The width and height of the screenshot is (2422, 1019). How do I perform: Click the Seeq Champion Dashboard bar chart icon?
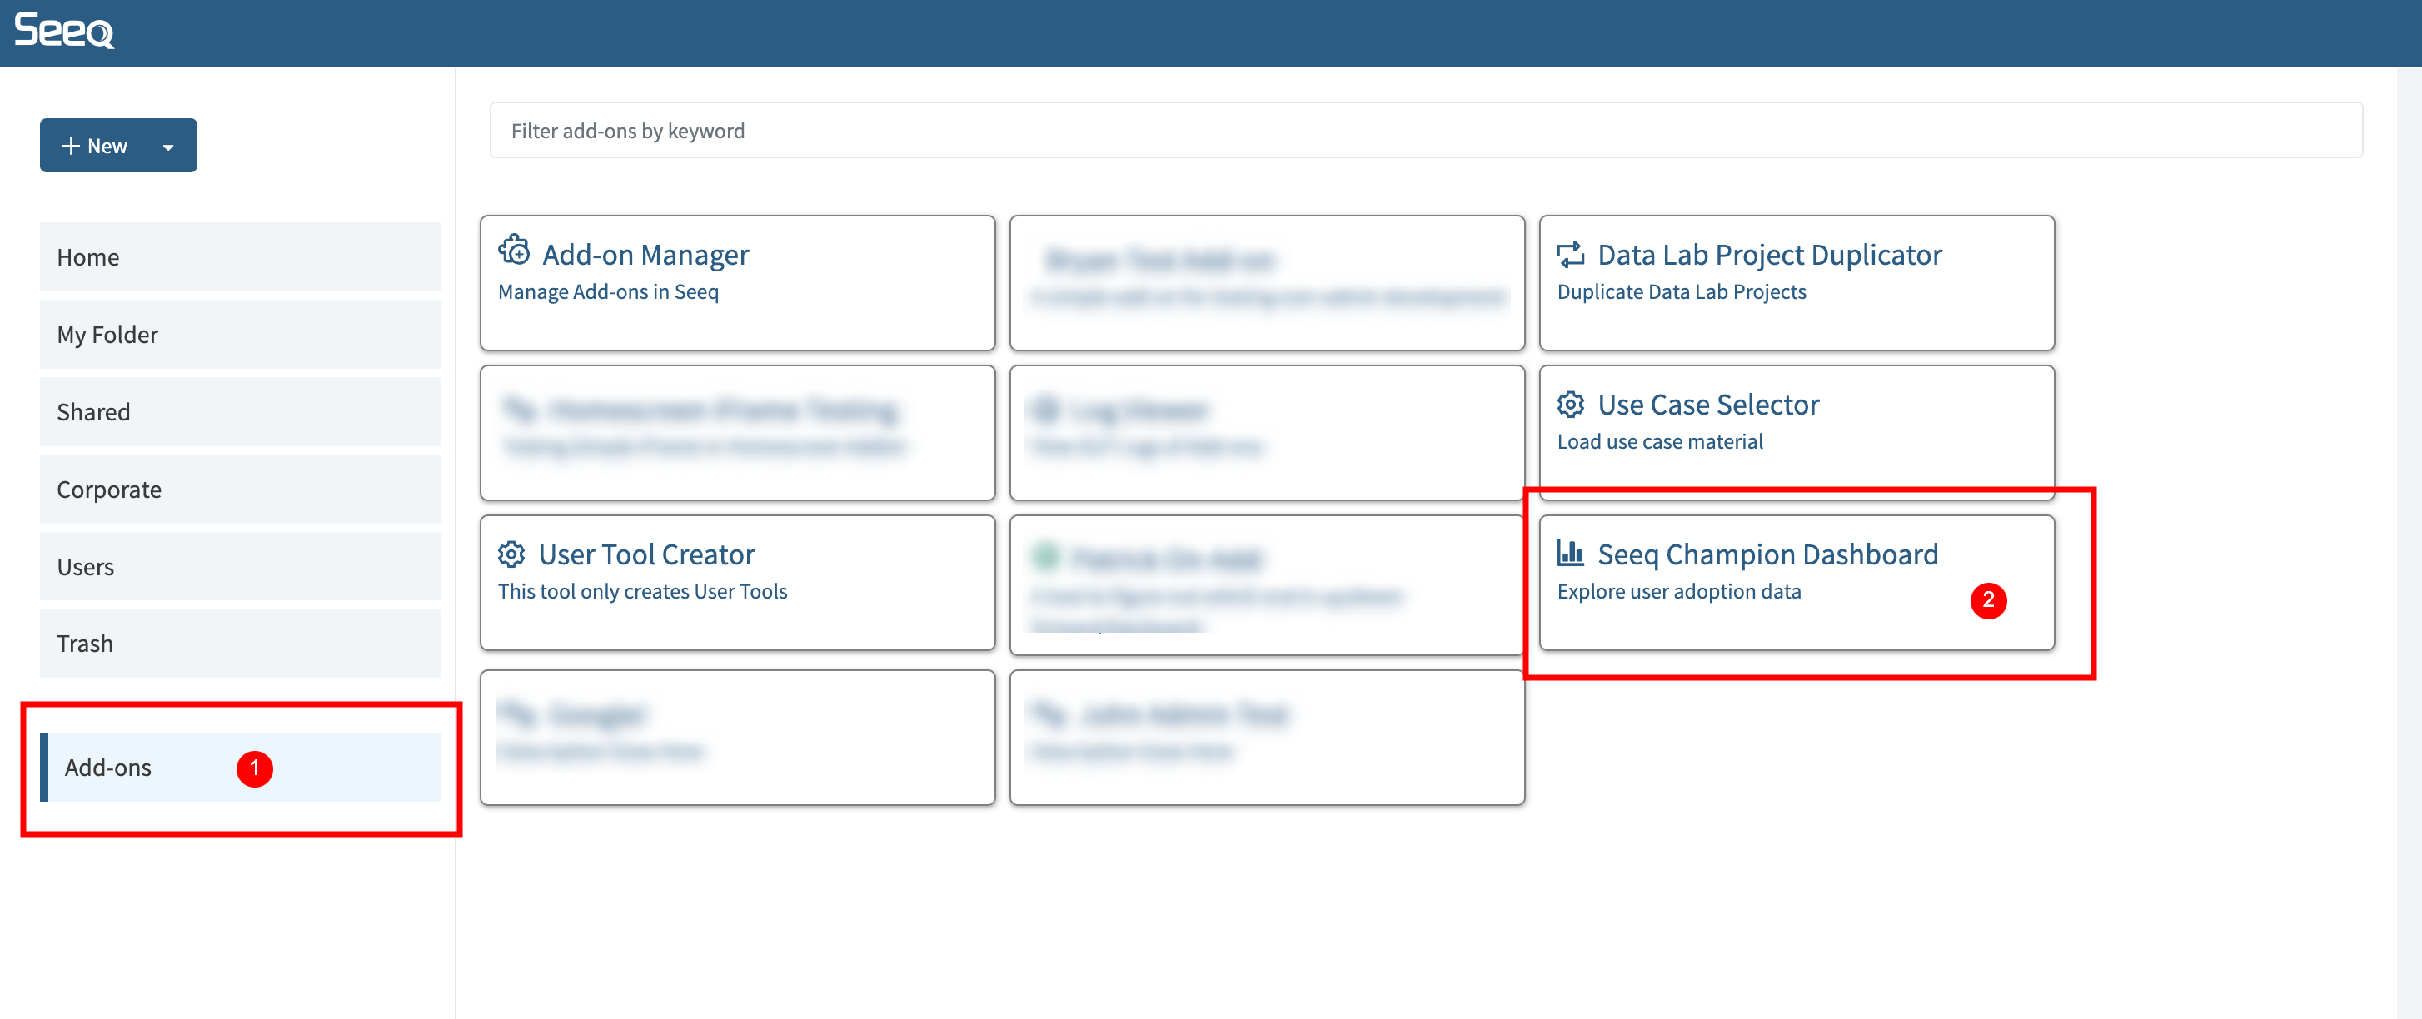click(x=1570, y=553)
